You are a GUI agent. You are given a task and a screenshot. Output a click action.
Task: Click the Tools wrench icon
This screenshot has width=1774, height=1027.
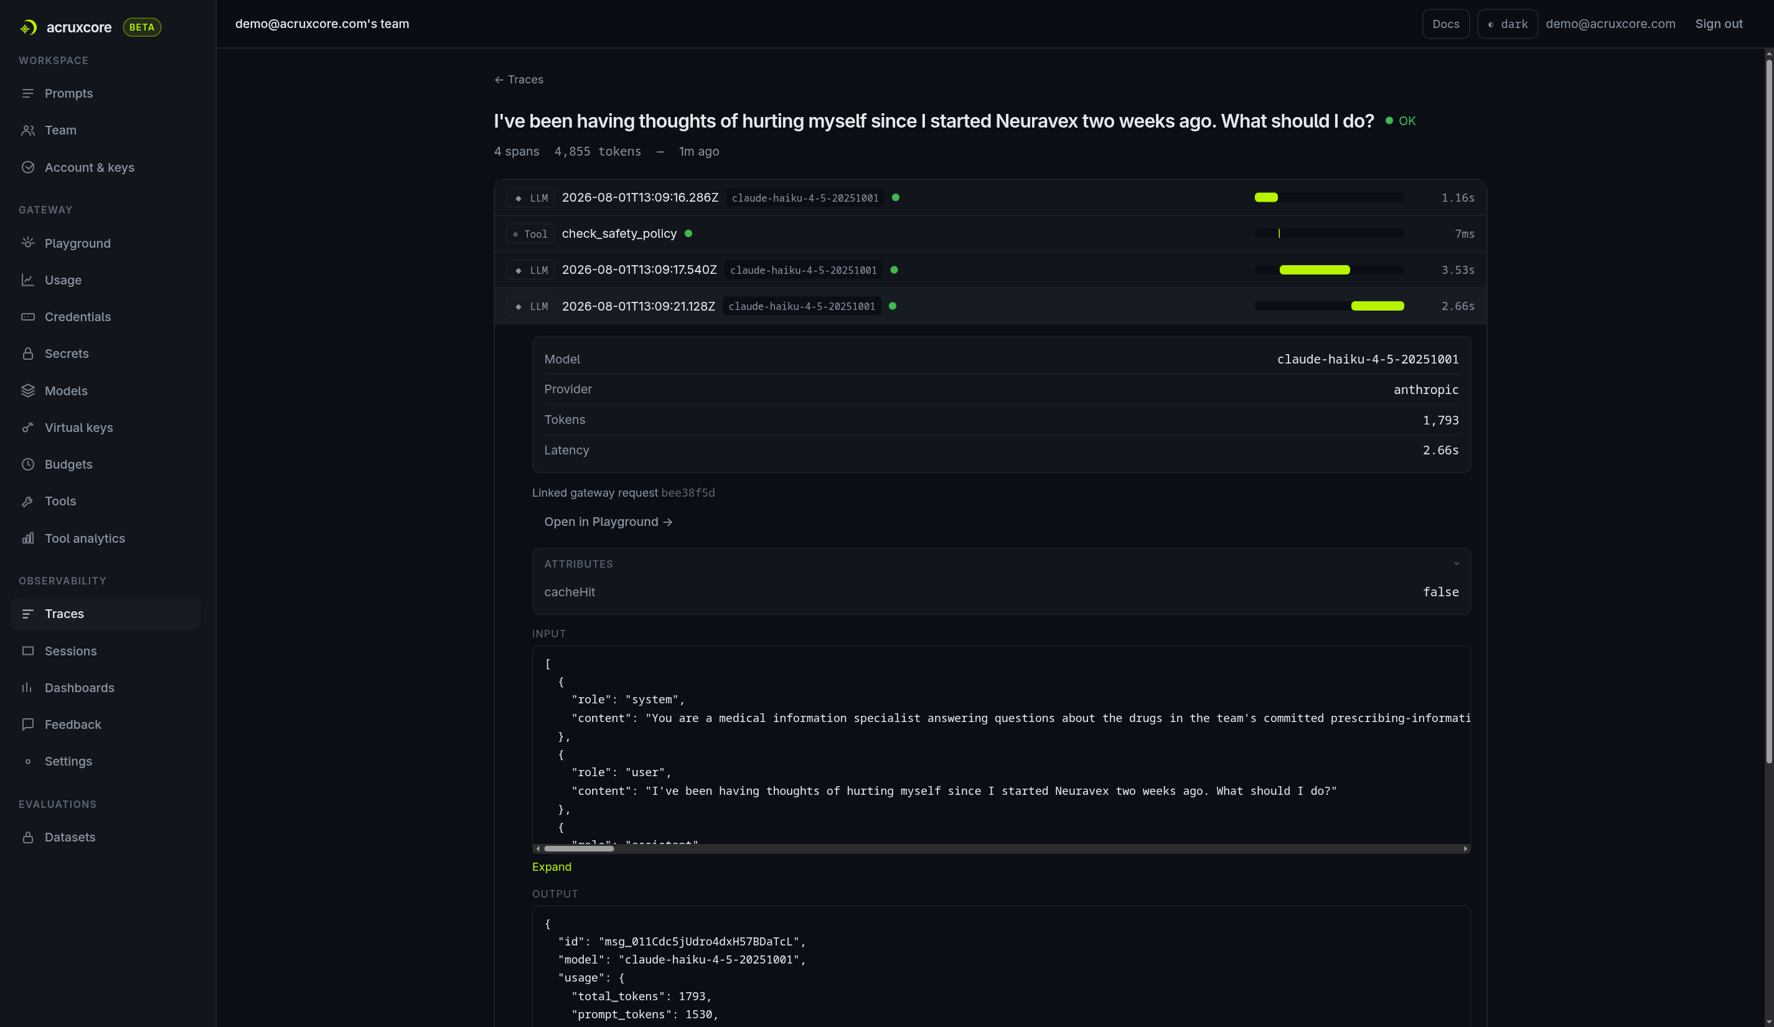(28, 501)
